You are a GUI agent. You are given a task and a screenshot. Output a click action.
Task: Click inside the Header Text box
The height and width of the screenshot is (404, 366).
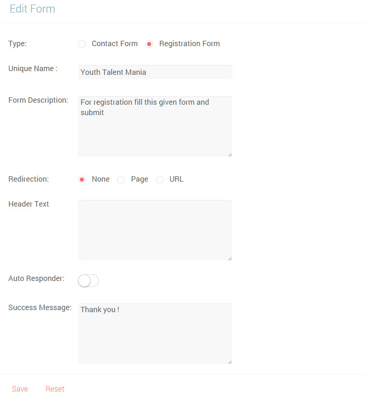coord(155,230)
